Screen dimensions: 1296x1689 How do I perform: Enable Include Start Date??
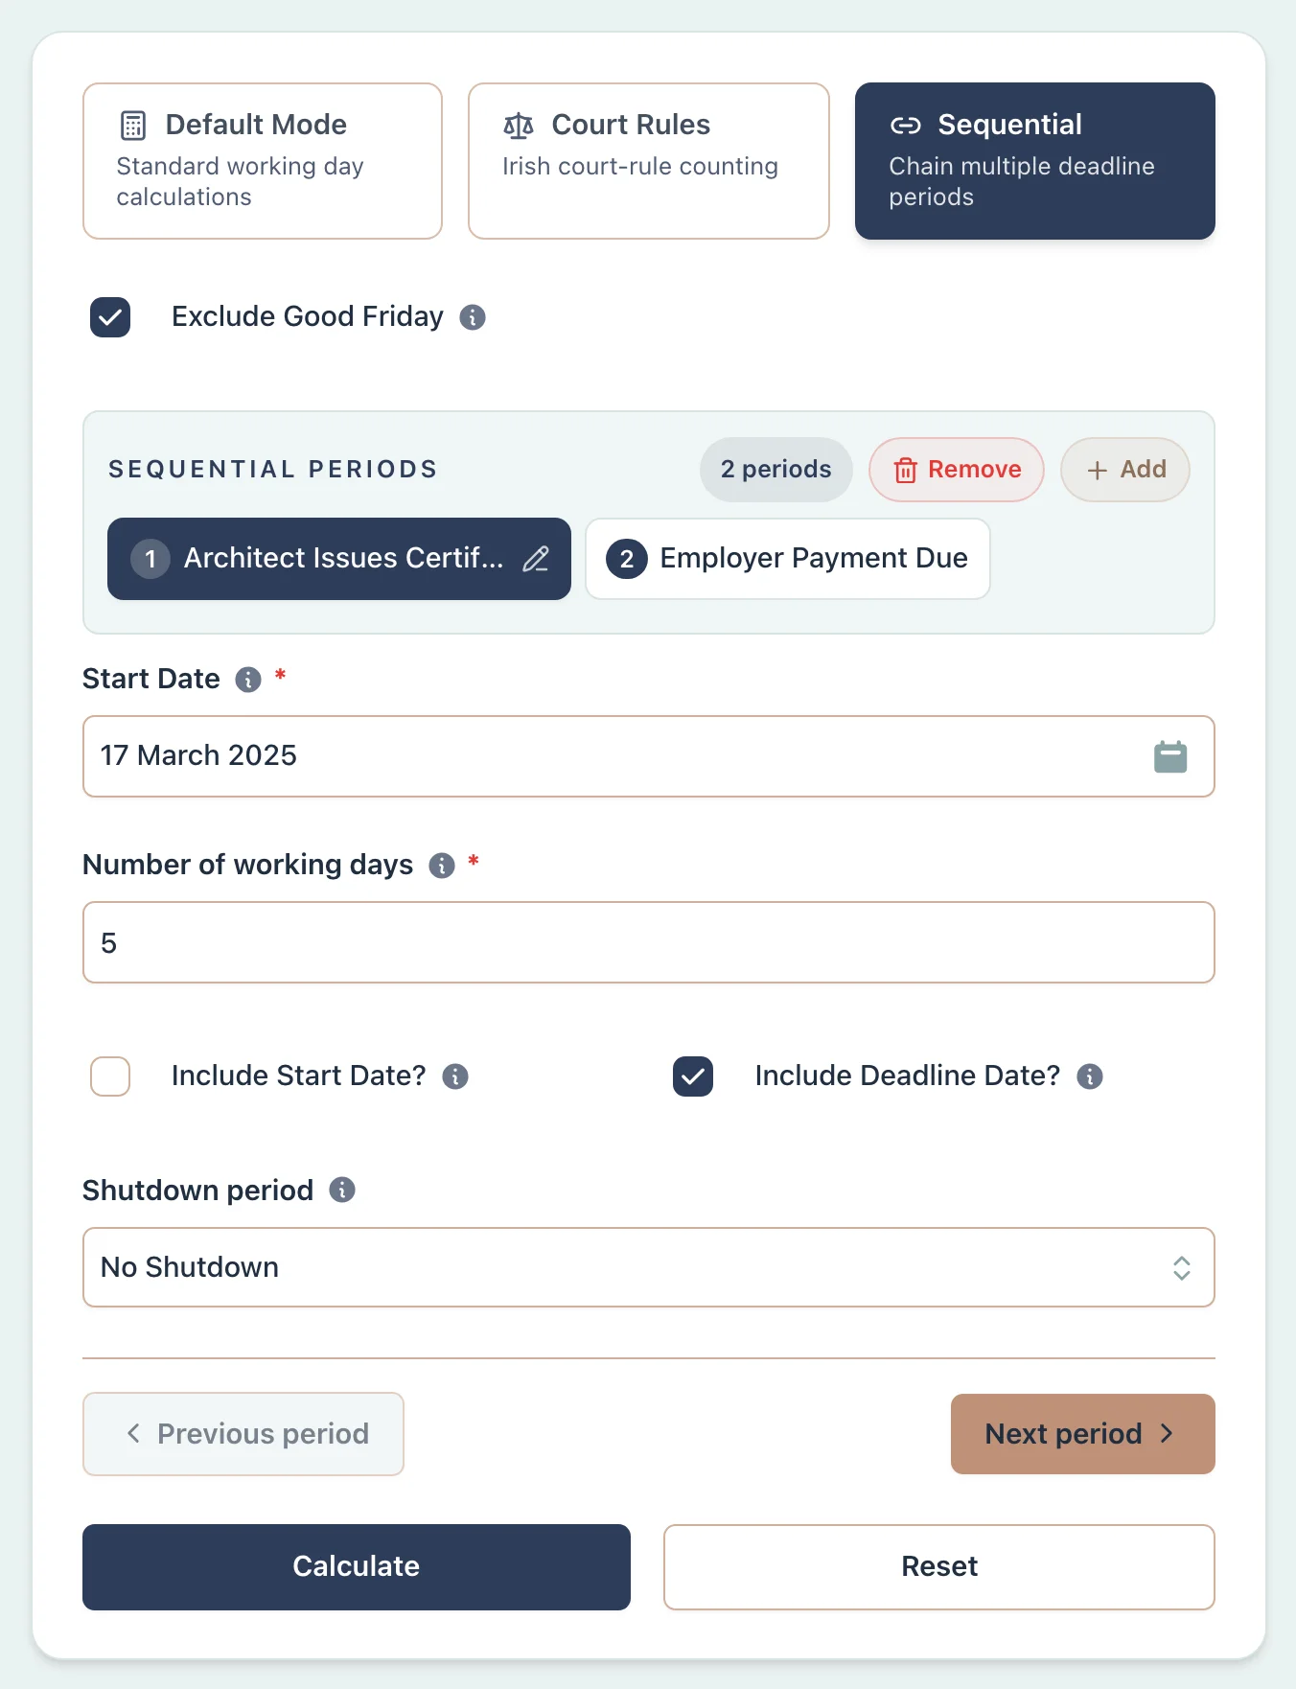(x=109, y=1076)
